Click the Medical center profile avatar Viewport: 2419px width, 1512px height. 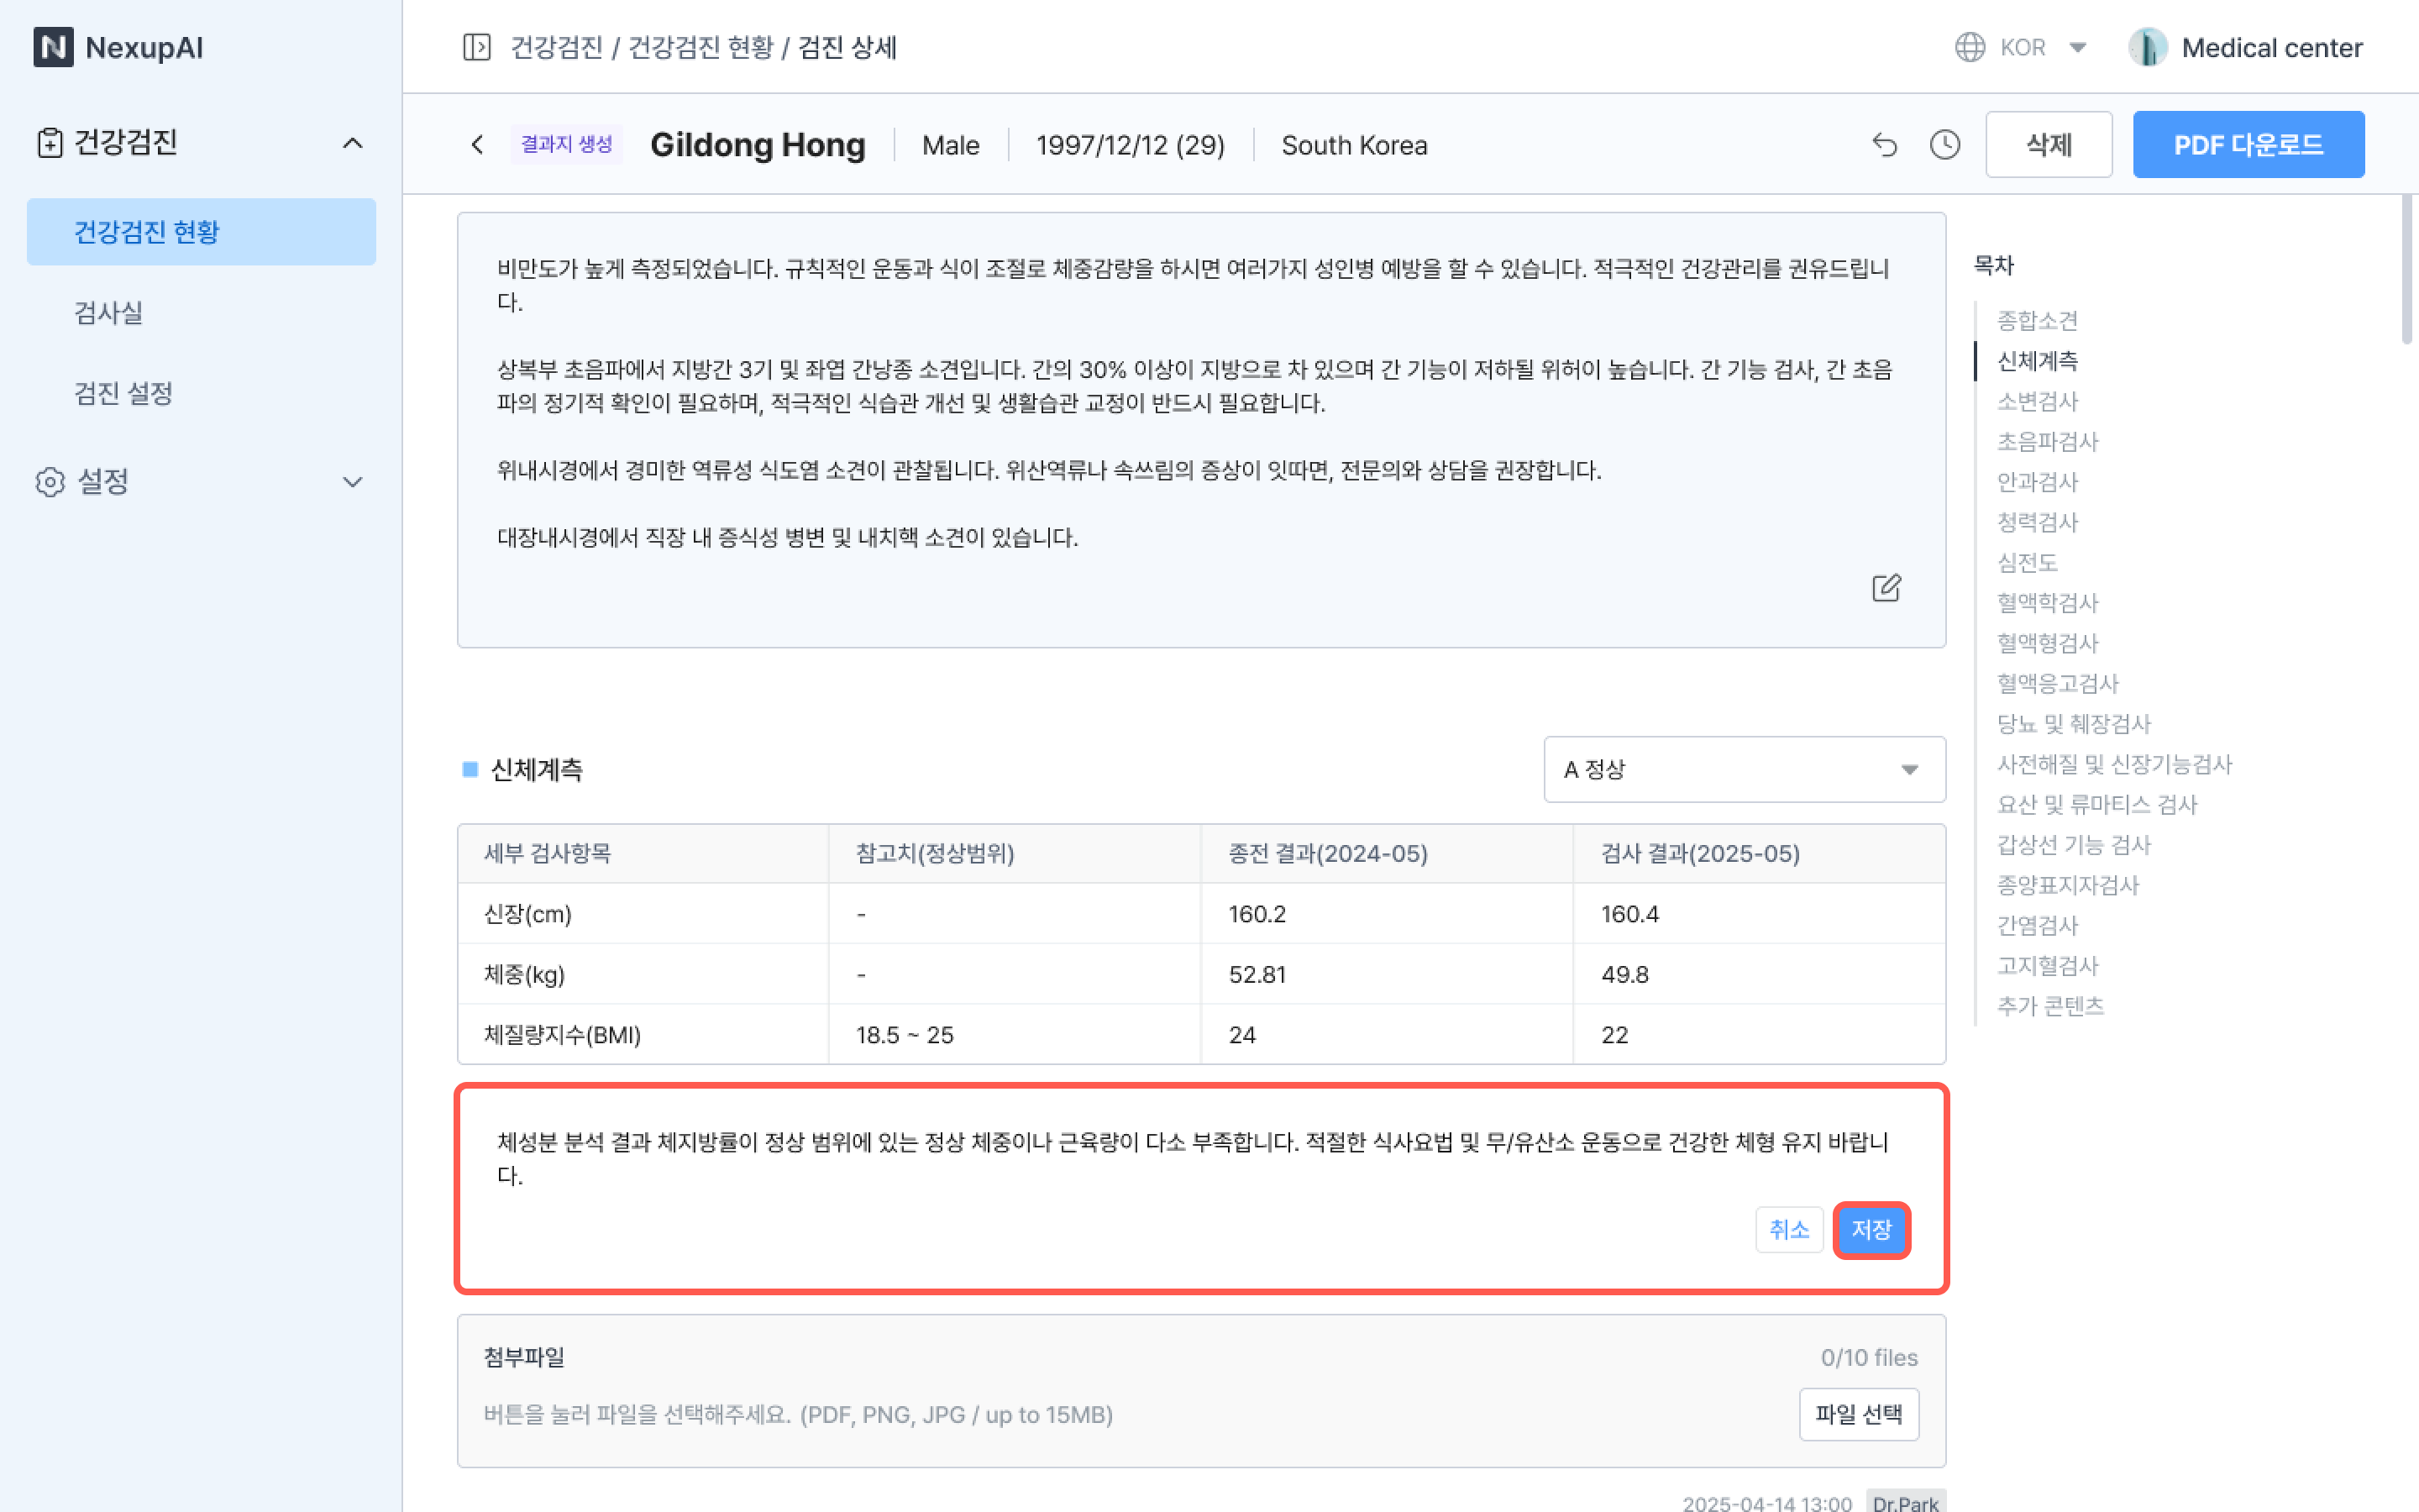tap(2147, 47)
